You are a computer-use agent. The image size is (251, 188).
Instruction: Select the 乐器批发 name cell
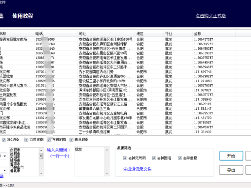[7, 76]
